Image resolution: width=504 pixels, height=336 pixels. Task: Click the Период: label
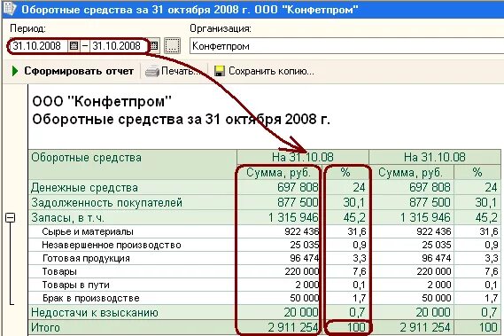pos(27,28)
